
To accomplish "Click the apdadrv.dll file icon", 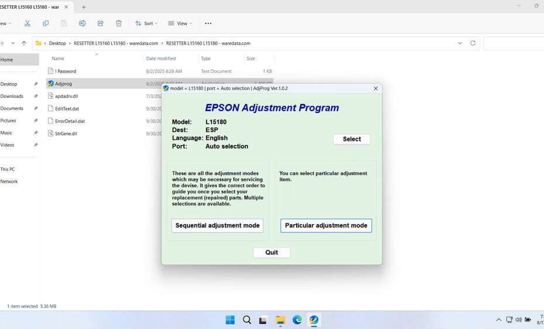I will pos(51,96).
